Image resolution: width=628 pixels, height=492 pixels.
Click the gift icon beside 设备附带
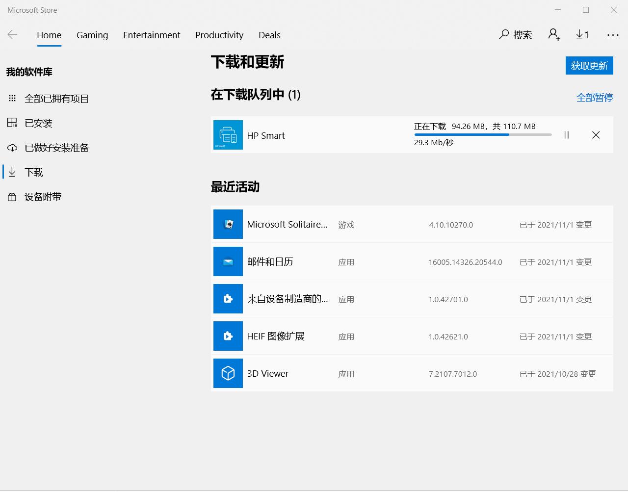coord(12,197)
